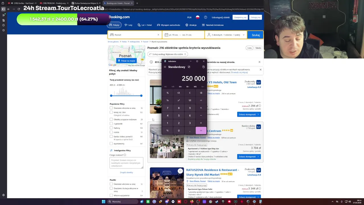
Task: Click Pokaż na mapie map button
Action: click(127, 61)
